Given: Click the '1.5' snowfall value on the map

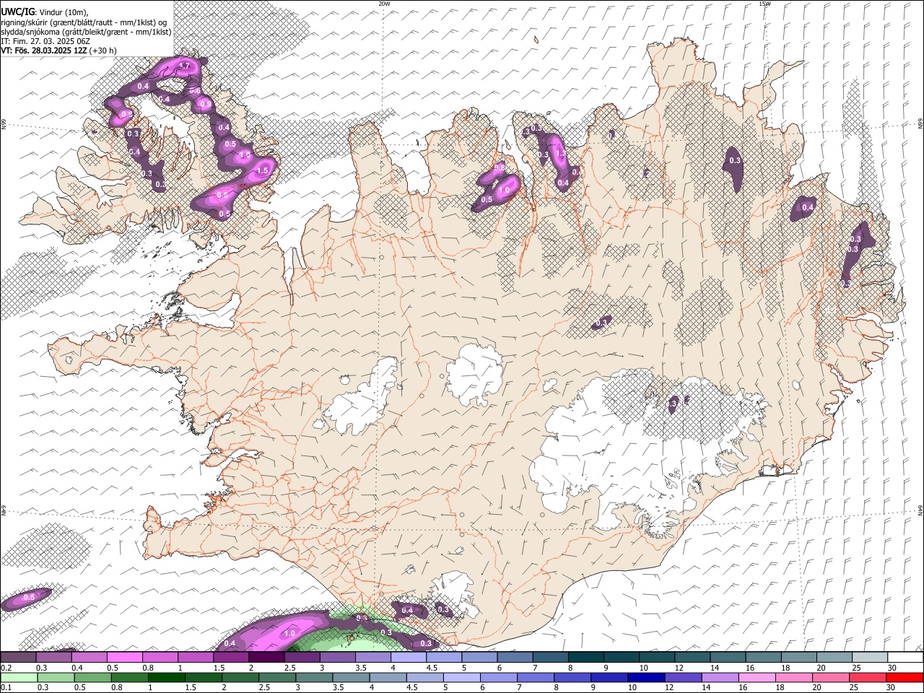Looking at the screenshot, I should (x=262, y=171).
